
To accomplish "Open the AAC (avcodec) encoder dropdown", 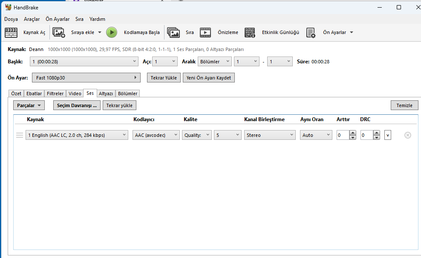I will pyautogui.click(x=156, y=135).
